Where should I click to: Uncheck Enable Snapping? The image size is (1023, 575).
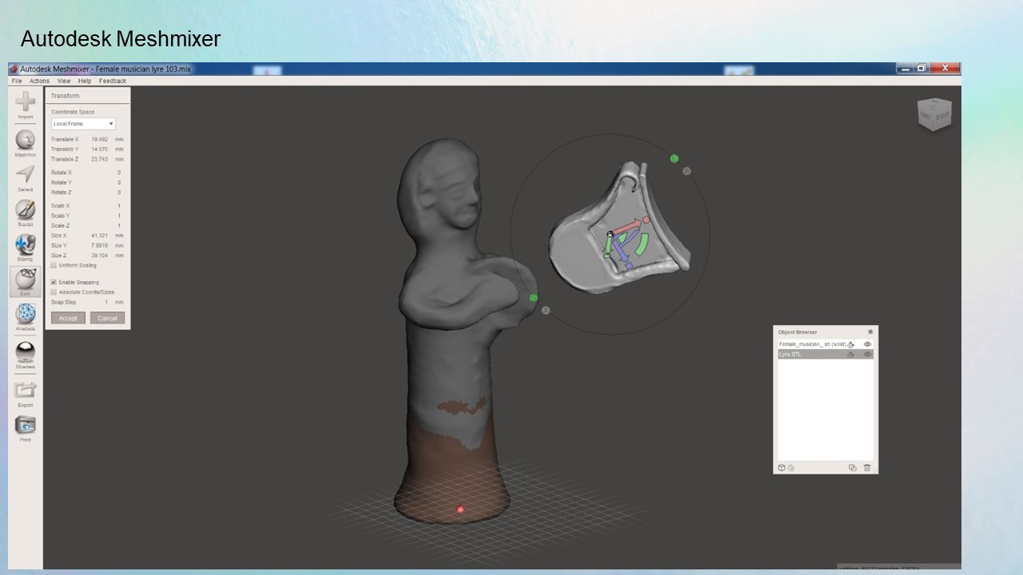click(x=54, y=282)
